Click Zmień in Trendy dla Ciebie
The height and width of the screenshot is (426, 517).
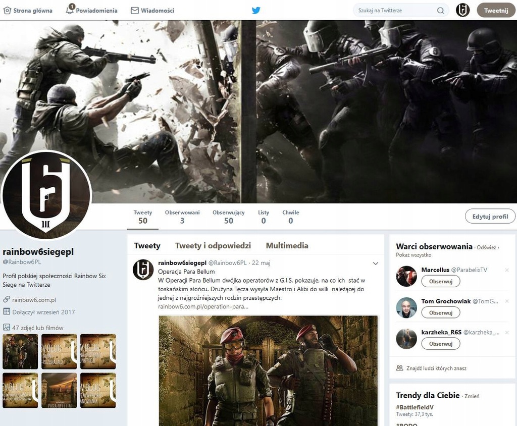(472, 396)
